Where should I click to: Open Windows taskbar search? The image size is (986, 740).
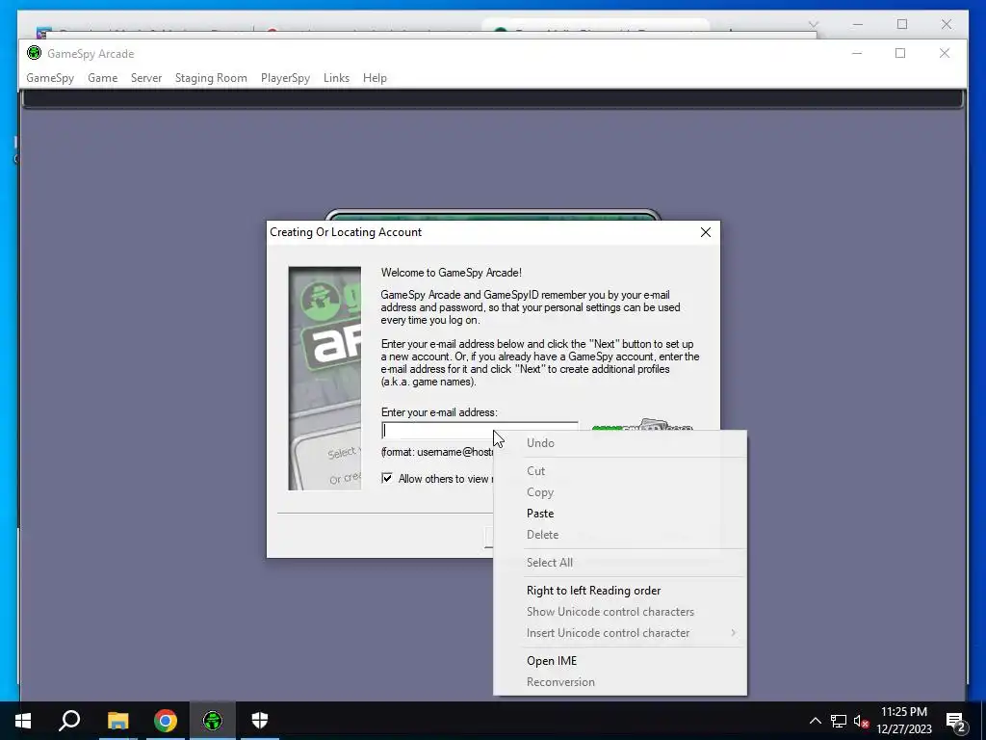69,721
